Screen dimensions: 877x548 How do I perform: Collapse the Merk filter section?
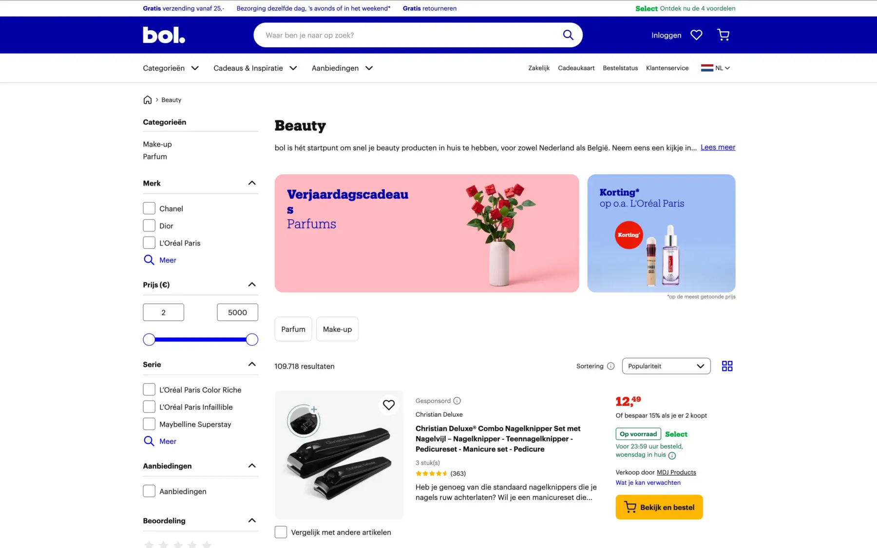(252, 183)
